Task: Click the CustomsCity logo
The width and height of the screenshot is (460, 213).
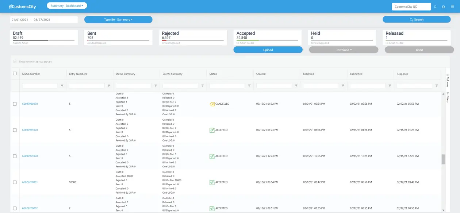Action: (x=22, y=7)
